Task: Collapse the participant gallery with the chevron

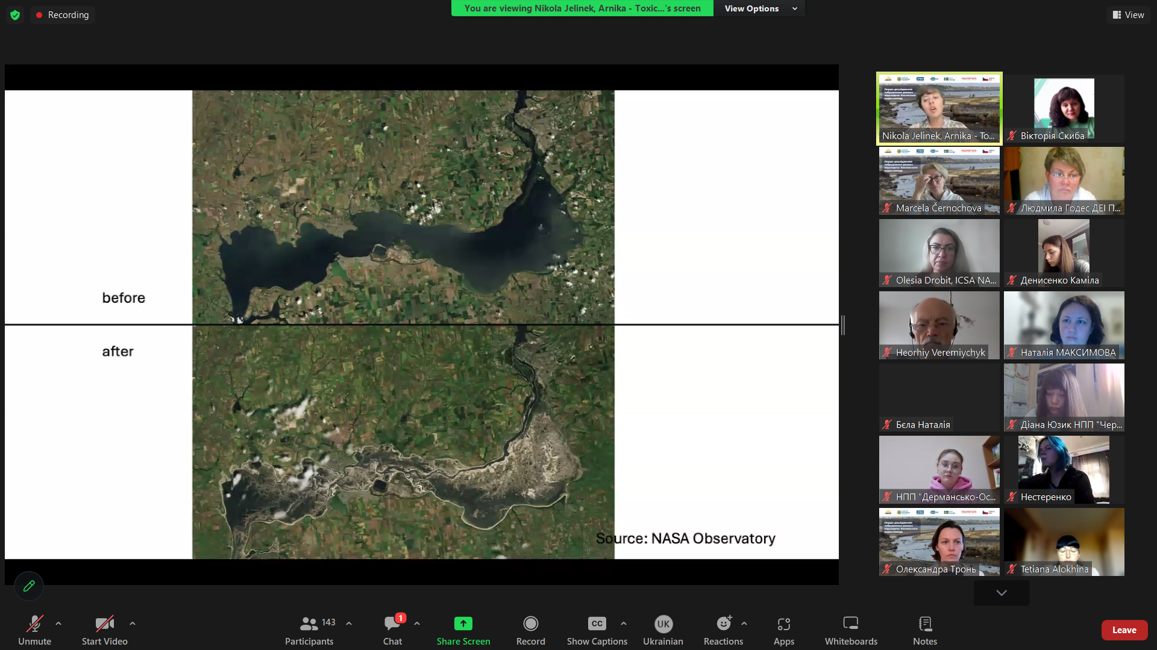Action: click(x=1000, y=592)
